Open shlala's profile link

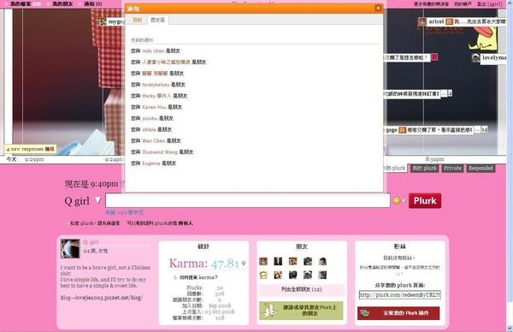coord(149,130)
